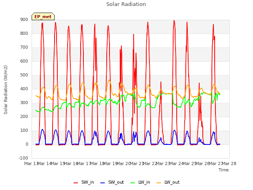Toggle the SW_in legend entry
Screen dimensions: 253x190
point(84,182)
